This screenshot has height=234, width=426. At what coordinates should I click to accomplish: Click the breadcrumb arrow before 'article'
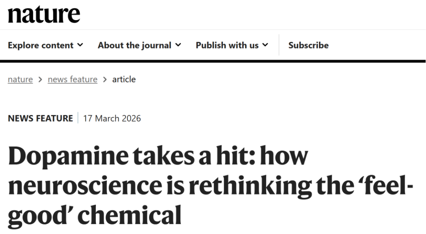[x=105, y=79]
